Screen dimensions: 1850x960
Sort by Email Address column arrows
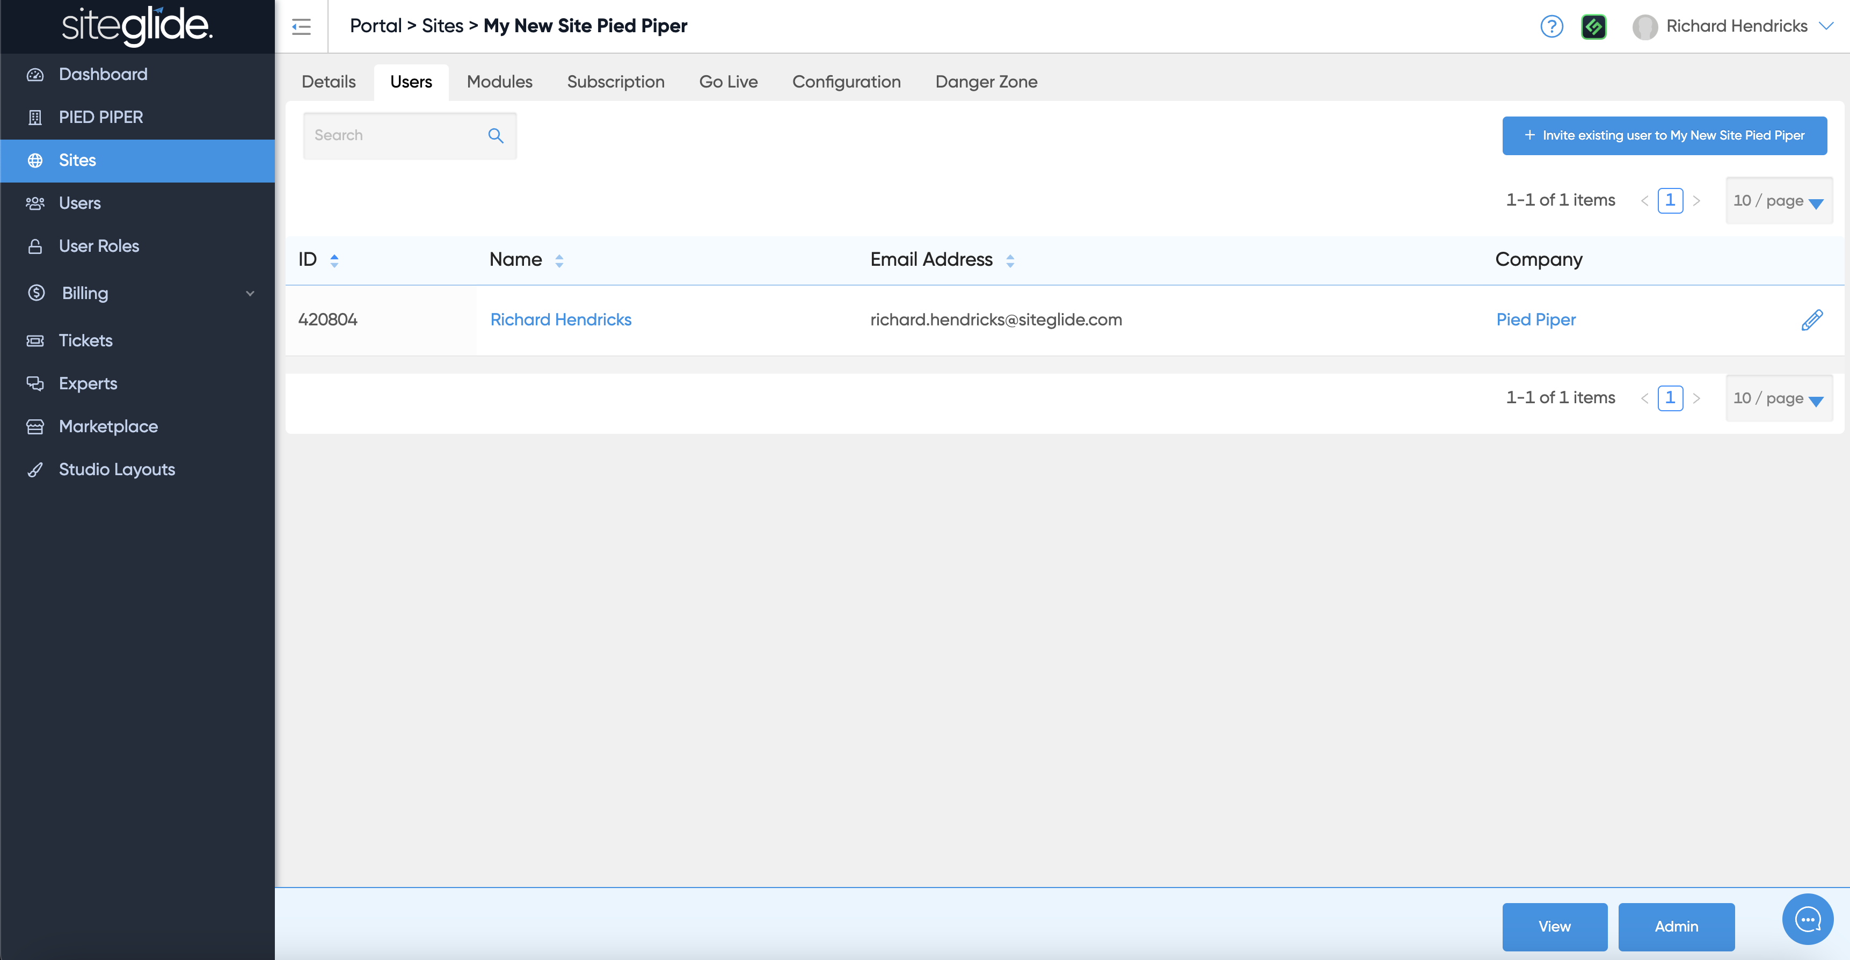[1010, 260]
